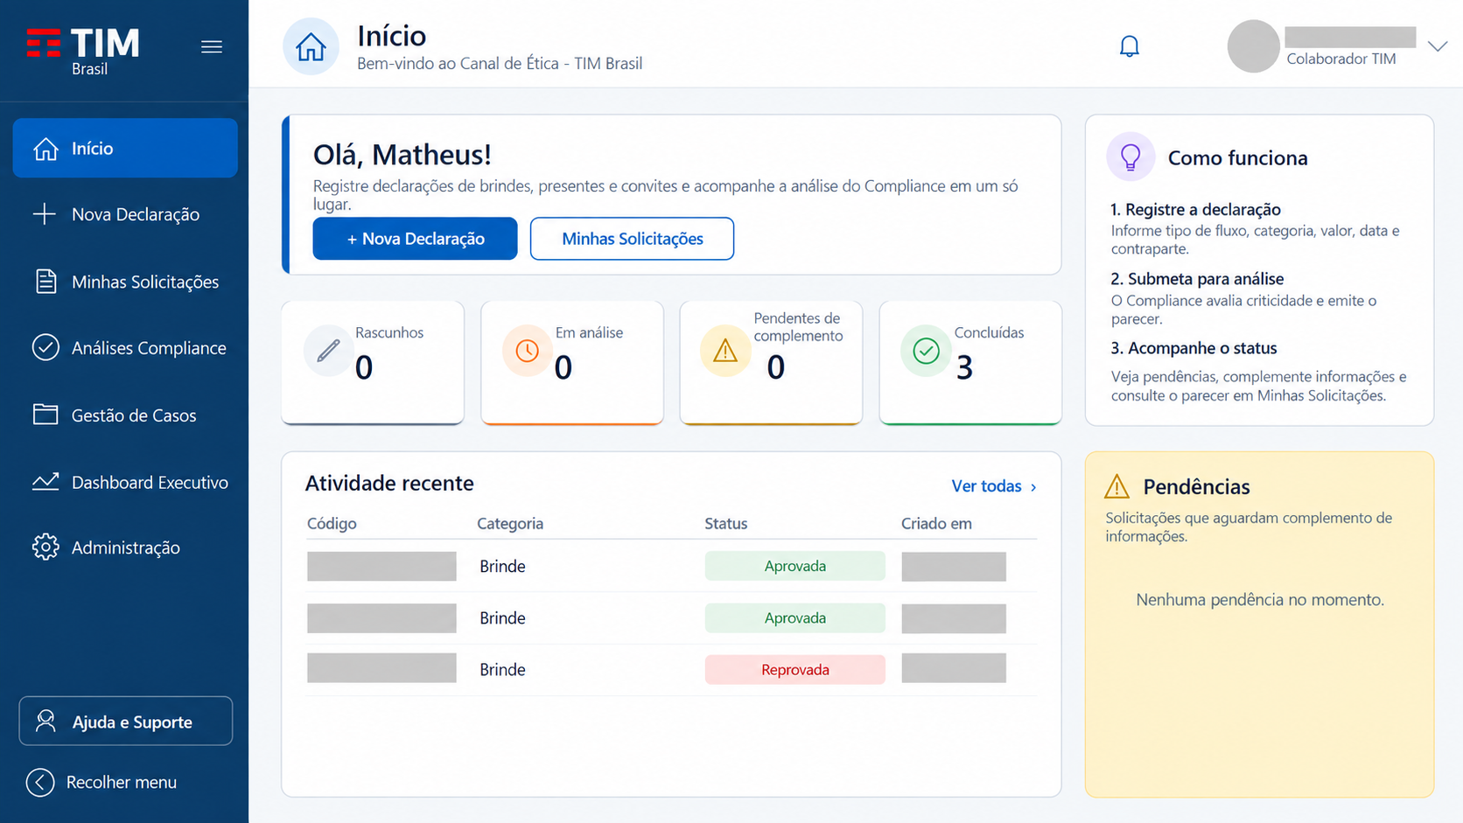Click the Pendentes de complemento warning icon
The width and height of the screenshot is (1463, 823).
click(725, 351)
